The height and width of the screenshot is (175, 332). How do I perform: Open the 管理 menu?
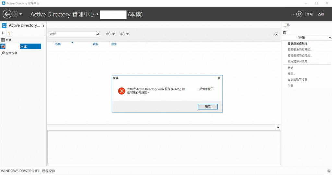(x=310, y=14)
